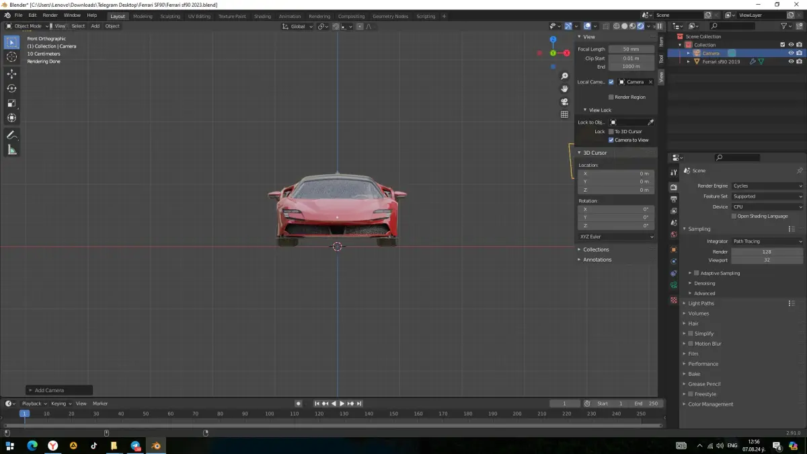The height and width of the screenshot is (454, 807).
Task: Open the Texture properties tab icon
Action: tap(673, 300)
